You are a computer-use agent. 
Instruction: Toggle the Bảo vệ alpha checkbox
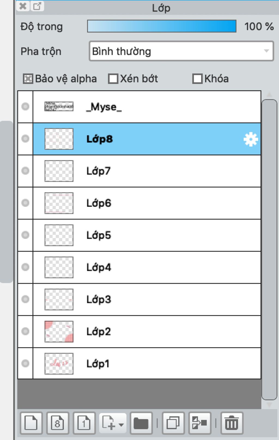28,79
